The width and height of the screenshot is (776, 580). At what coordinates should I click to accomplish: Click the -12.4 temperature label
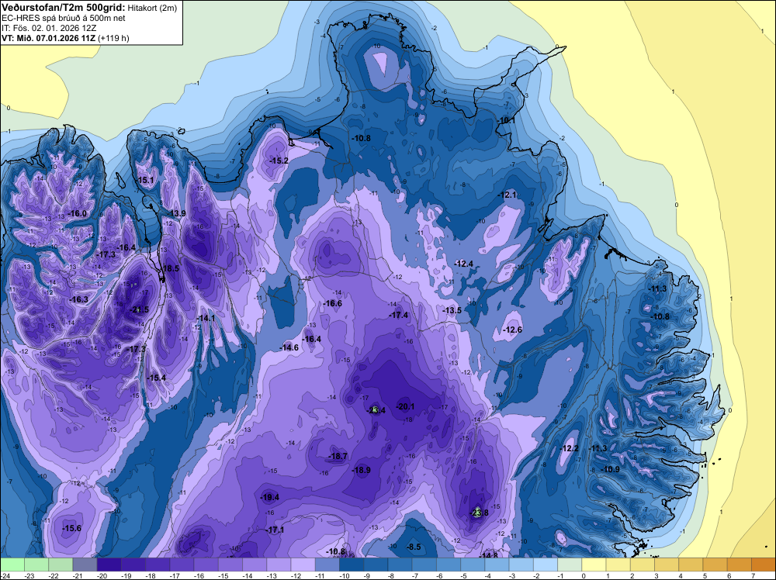[x=464, y=264]
